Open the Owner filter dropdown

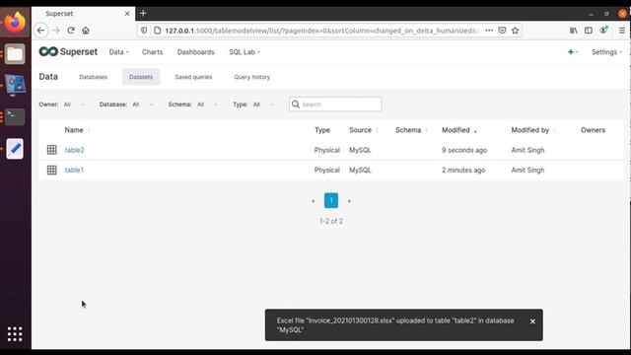(x=74, y=105)
